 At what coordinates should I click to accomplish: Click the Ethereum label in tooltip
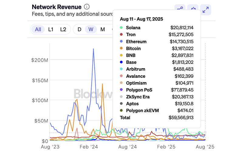pyautogui.click(x=136, y=42)
